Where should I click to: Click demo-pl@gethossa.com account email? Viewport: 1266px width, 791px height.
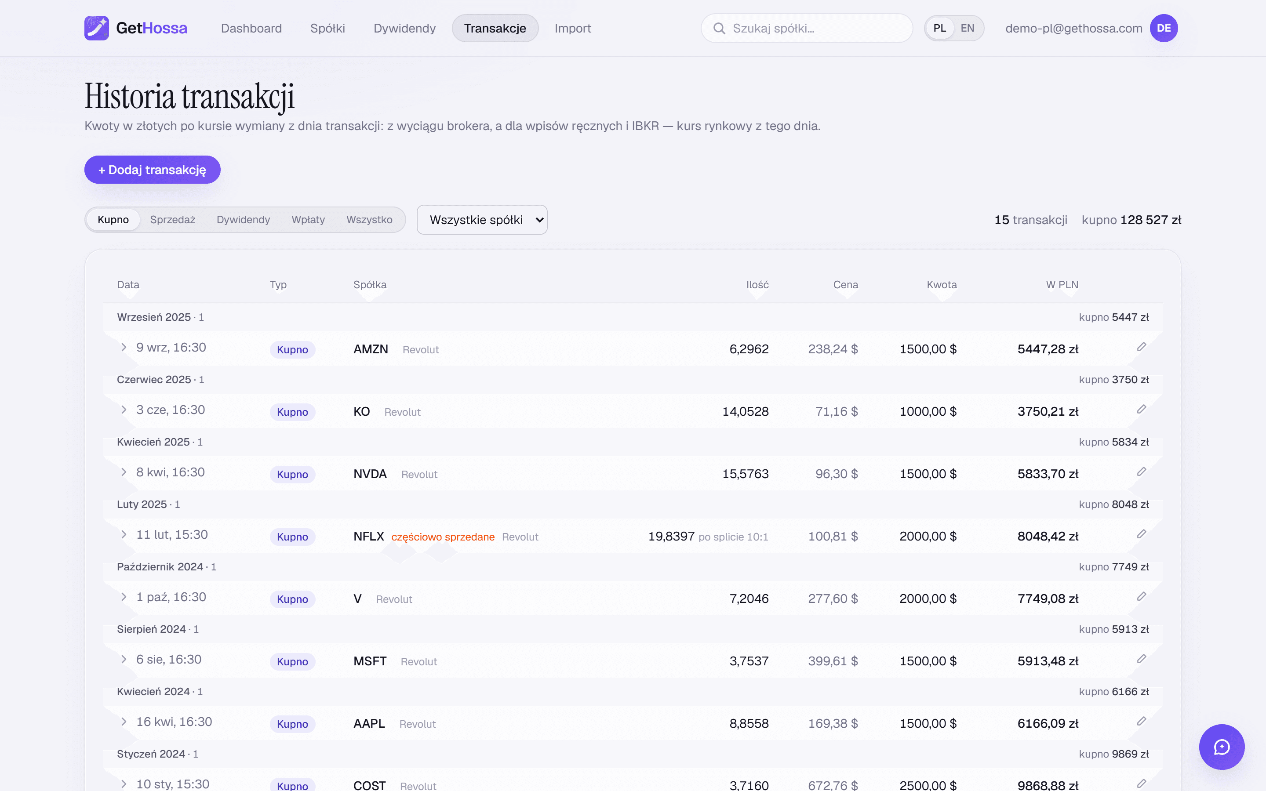click(x=1073, y=28)
